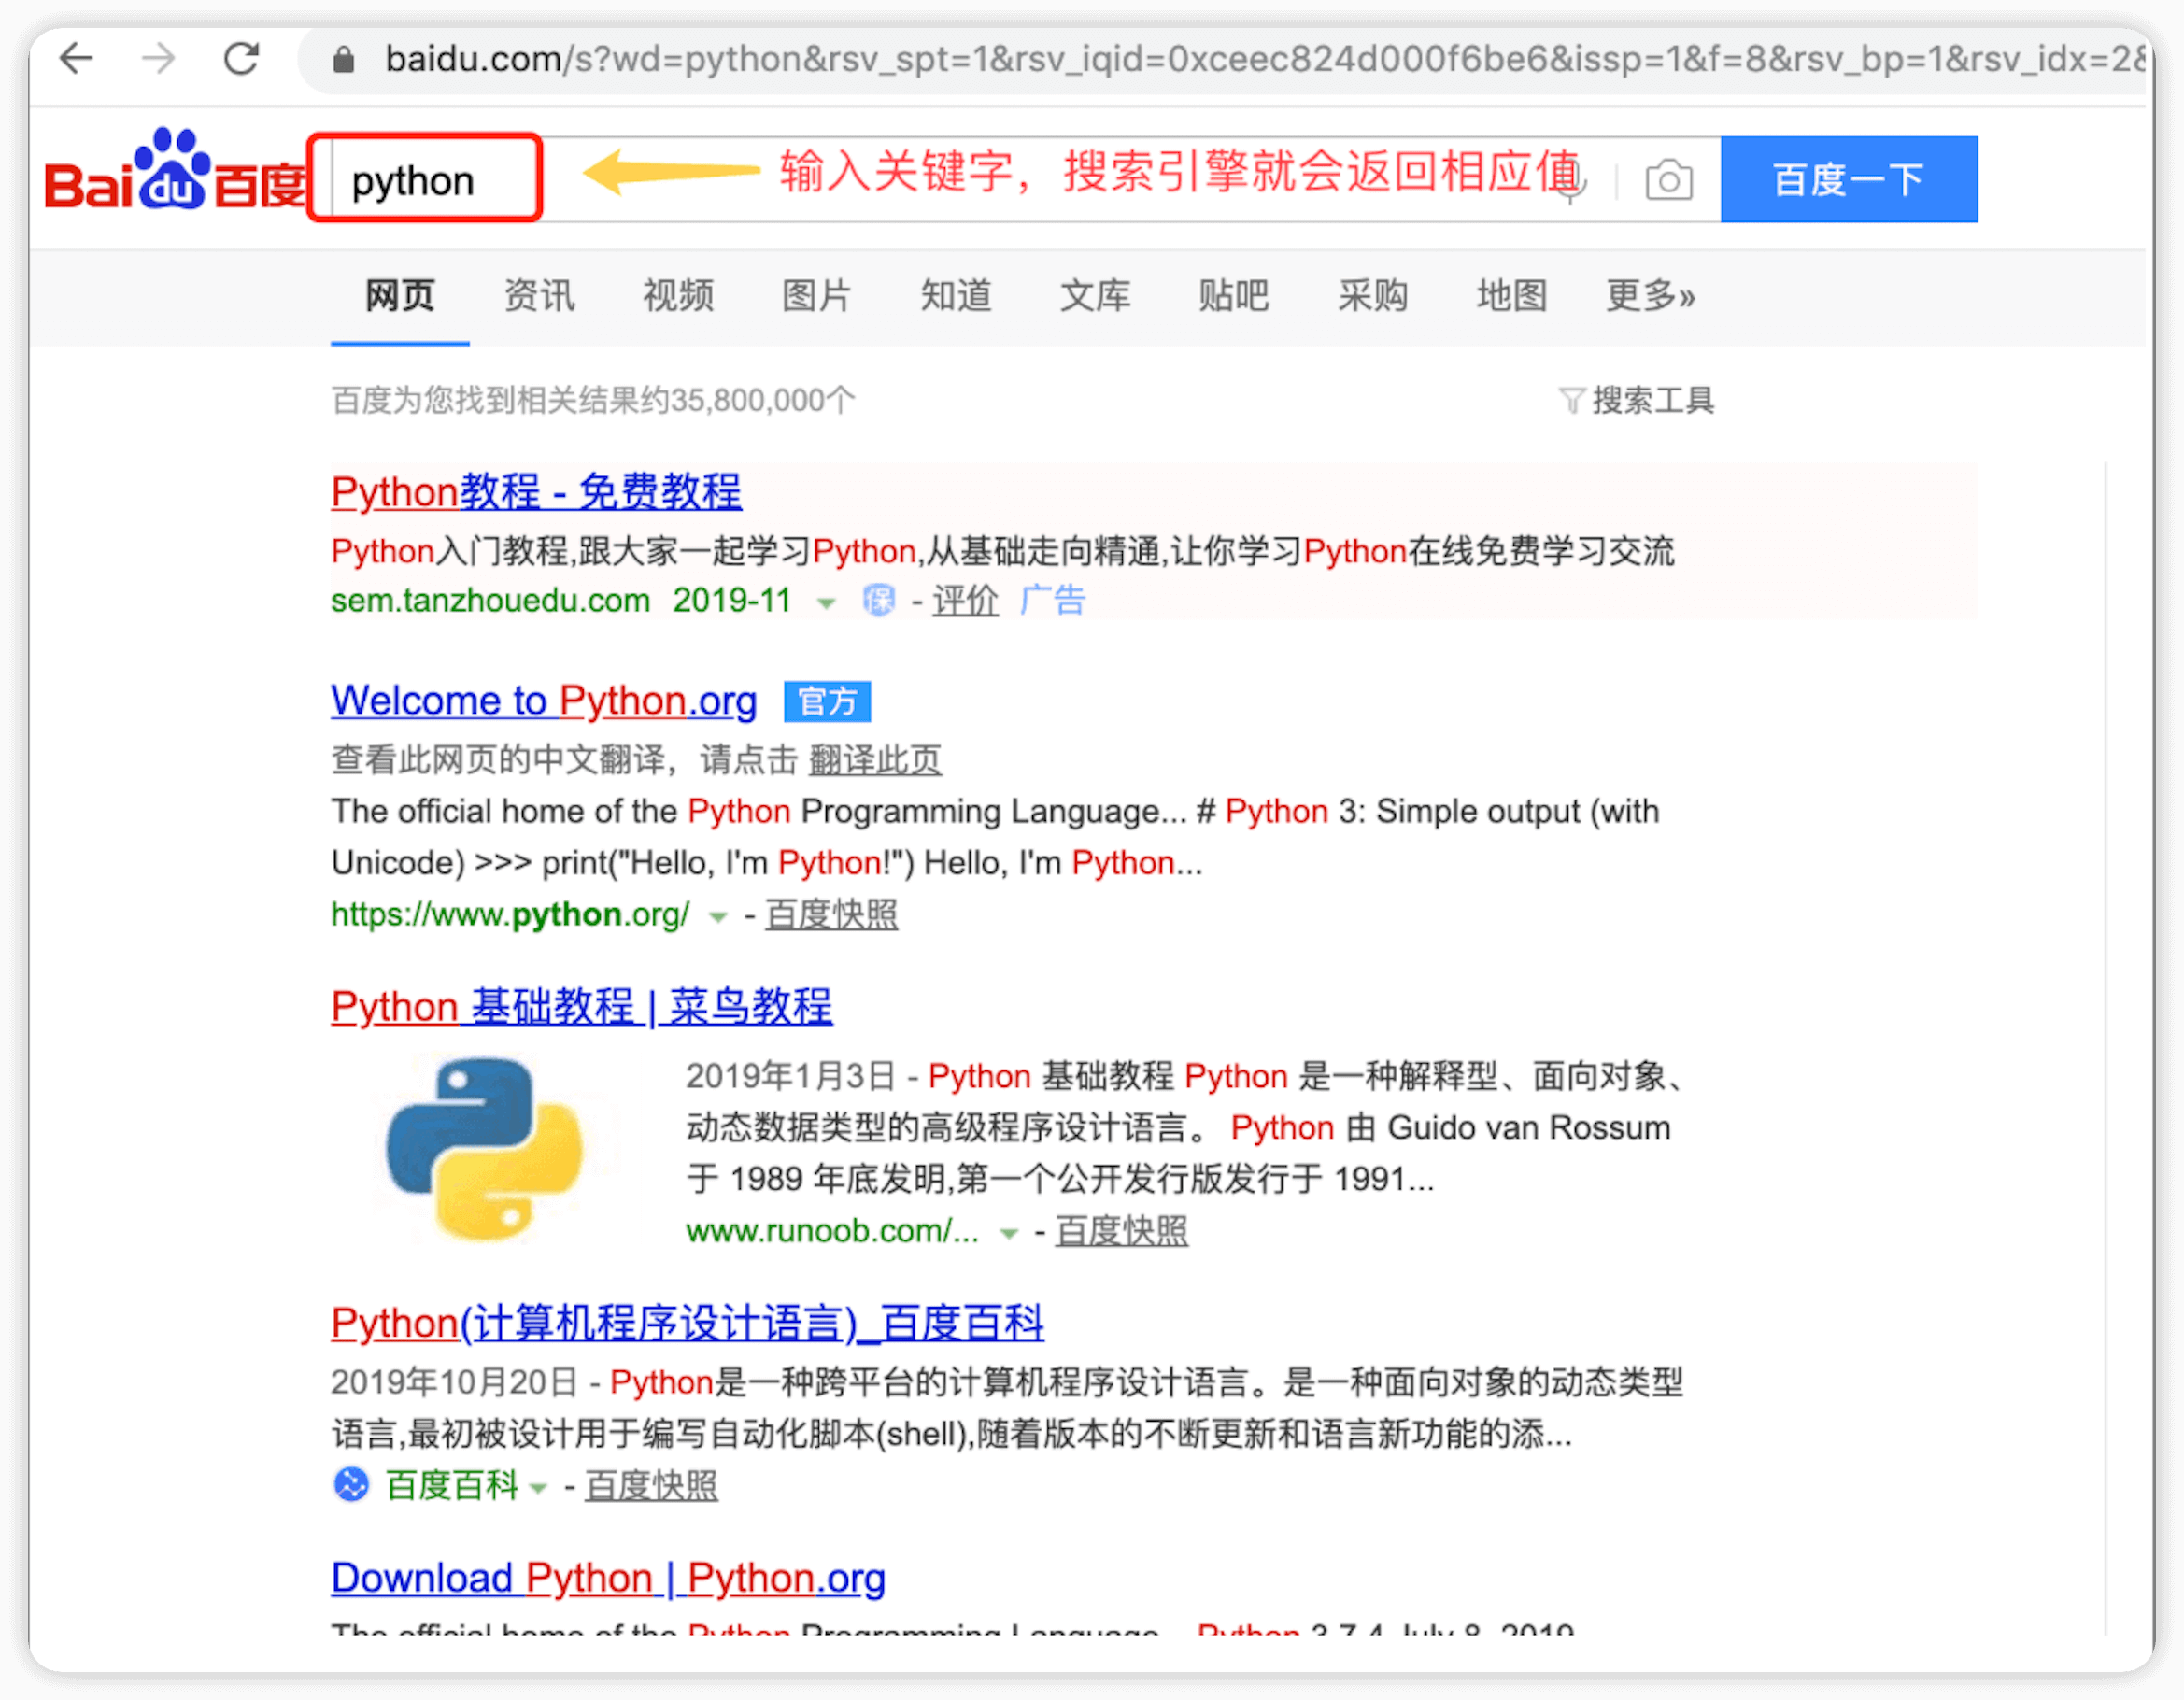Switch to the 视频 tab
The width and height of the screenshot is (2184, 1700).
click(x=678, y=296)
